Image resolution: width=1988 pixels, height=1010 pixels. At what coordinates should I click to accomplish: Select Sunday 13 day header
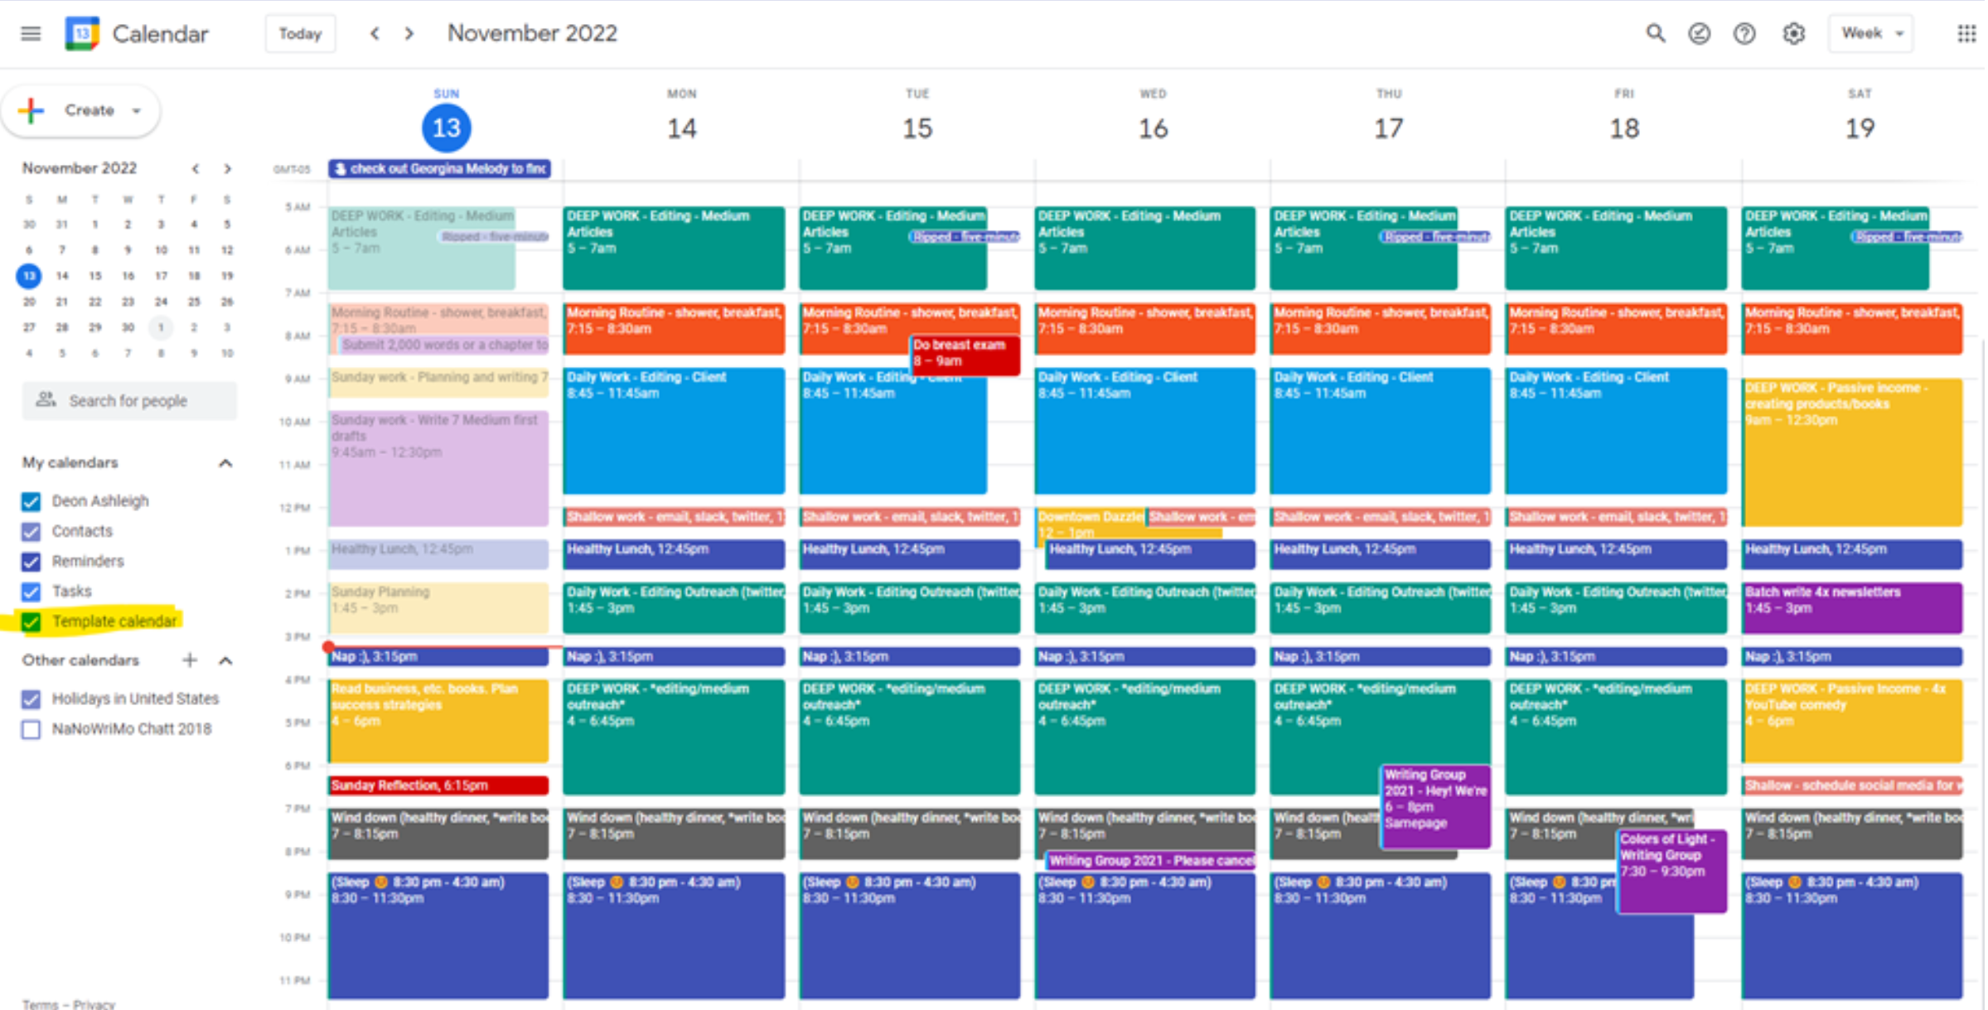[447, 128]
